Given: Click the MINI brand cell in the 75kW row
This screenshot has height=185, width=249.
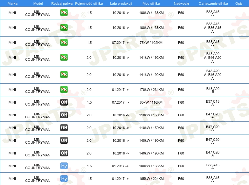Looking at the screenshot, I should pyautogui.click(x=12, y=43).
